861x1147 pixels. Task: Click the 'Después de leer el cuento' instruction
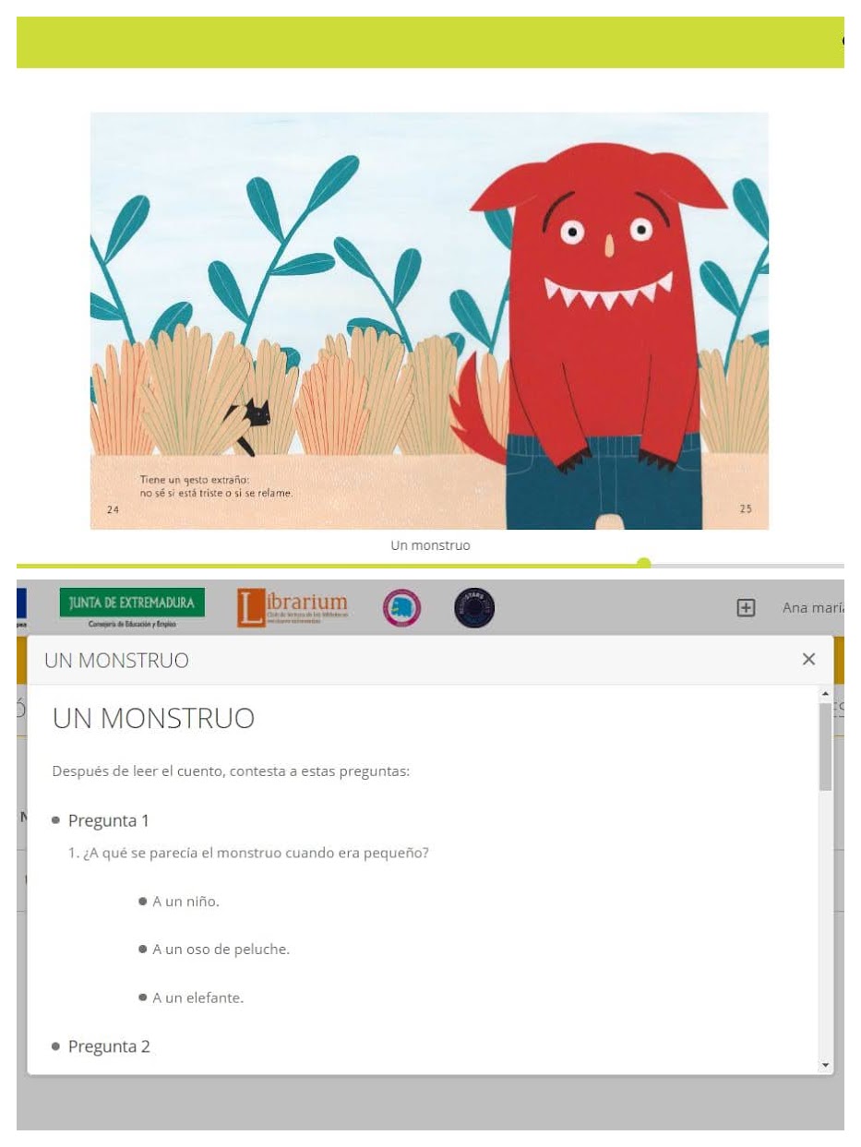[x=231, y=771]
